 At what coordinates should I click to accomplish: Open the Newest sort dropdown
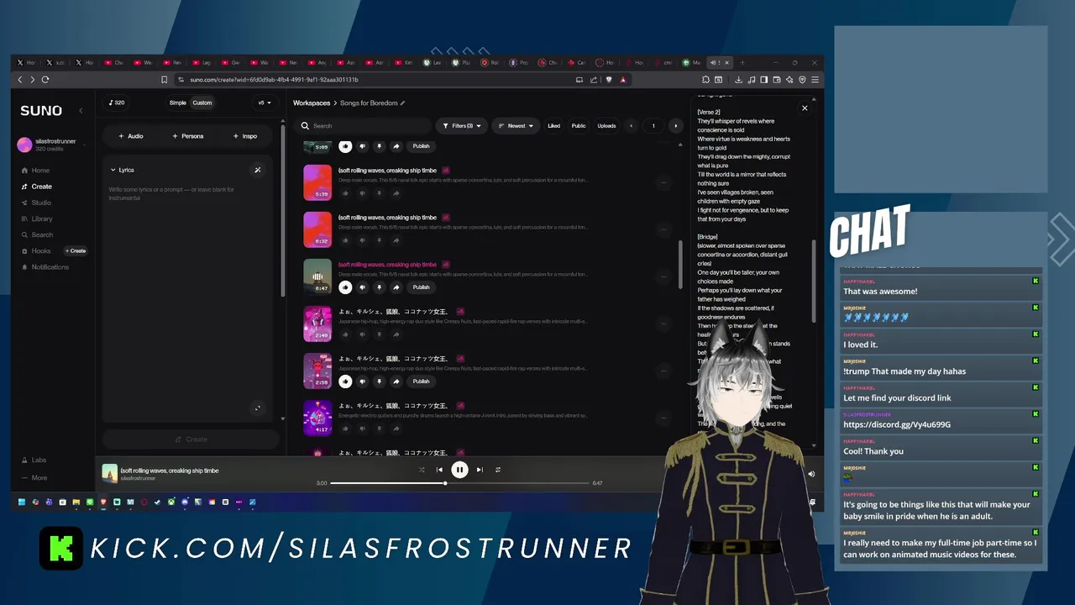[x=516, y=126]
